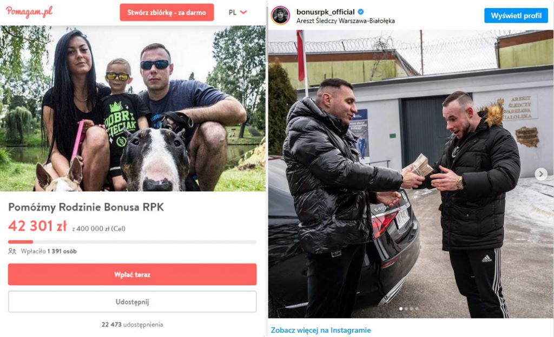Expand the red language chevron arrow
The height and width of the screenshot is (337, 554).
click(243, 12)
